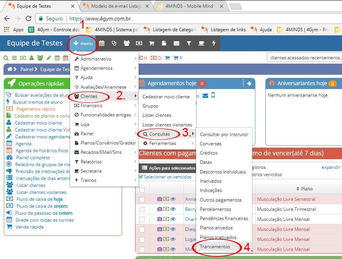Click the camera icon in Anna's row
This screenshot has width=342, height=259.
tap(159, 199)
